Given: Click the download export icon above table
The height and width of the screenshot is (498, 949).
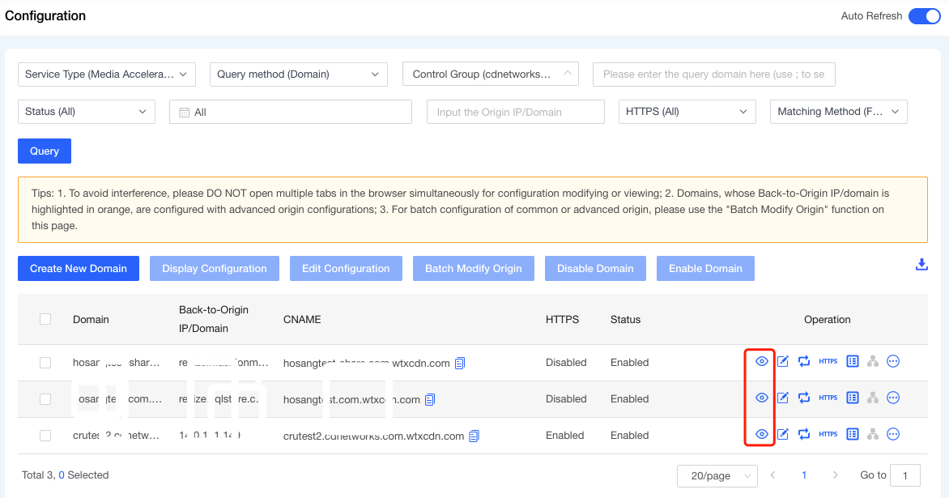Looking at the screenshot, I should point(921,265).
